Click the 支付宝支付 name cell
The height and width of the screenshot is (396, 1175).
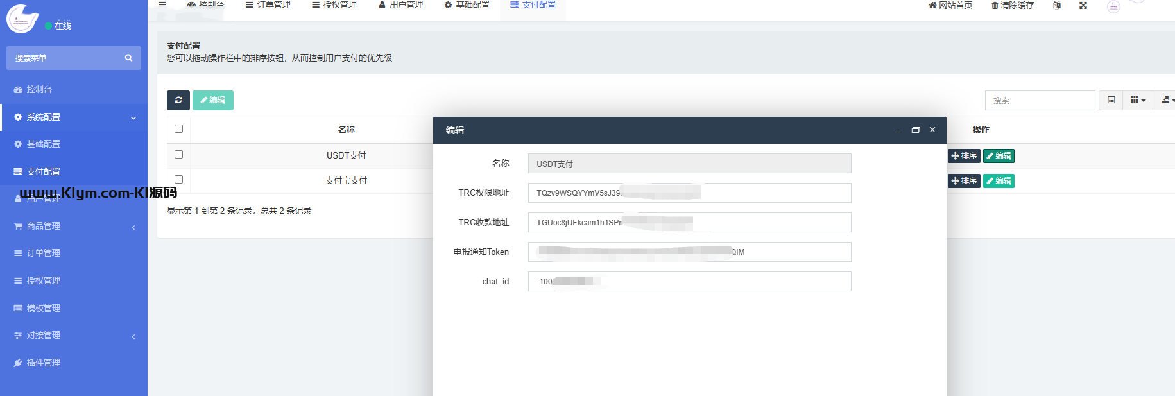click(346, 180)
